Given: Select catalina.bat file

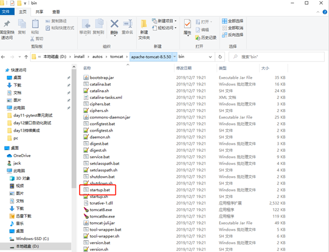Looking at the screenshot, I should tap(100, 84).
